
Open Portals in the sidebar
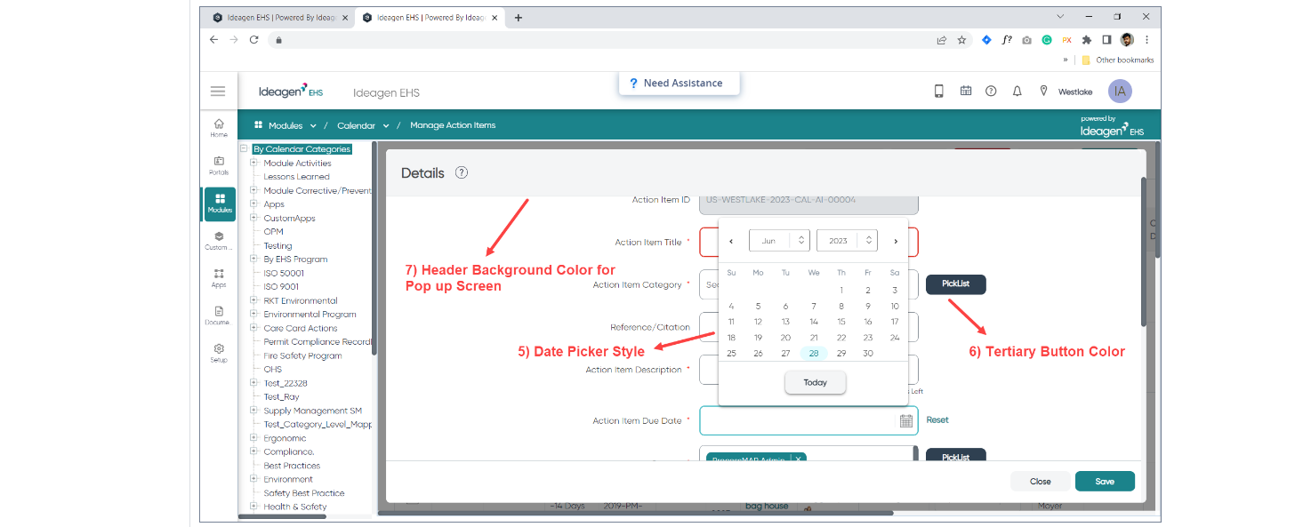[x=219, y=165]
